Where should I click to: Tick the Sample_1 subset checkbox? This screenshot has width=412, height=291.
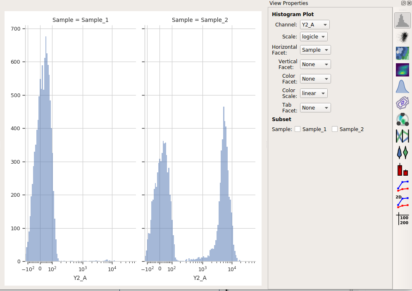298,129
